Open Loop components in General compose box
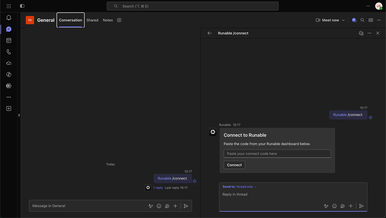 click(x=167, y=206)
